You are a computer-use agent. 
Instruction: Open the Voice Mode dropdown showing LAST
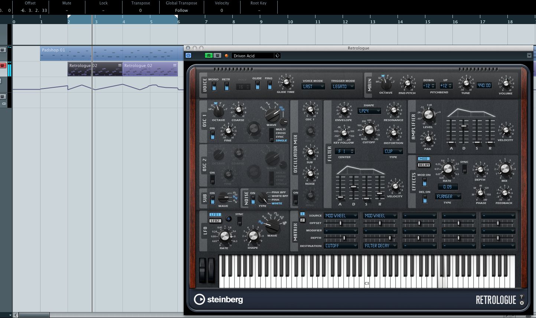(x=314, y=87)
